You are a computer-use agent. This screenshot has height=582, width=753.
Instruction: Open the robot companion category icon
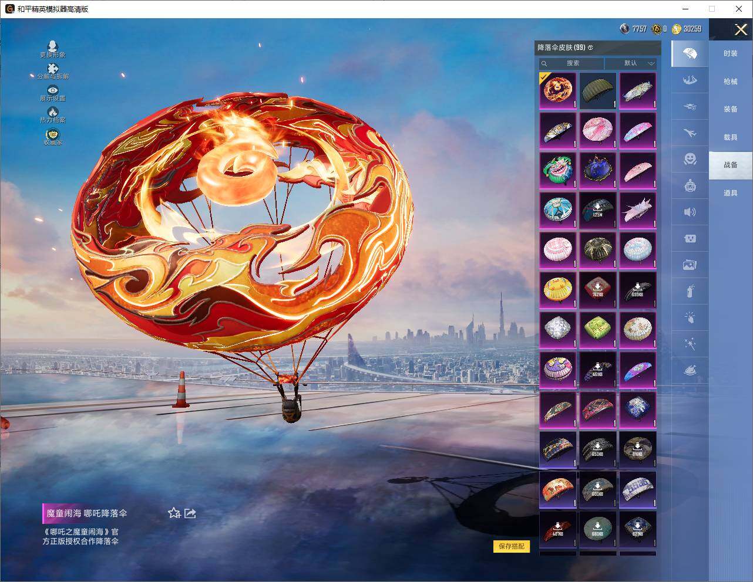coord(690,185)
